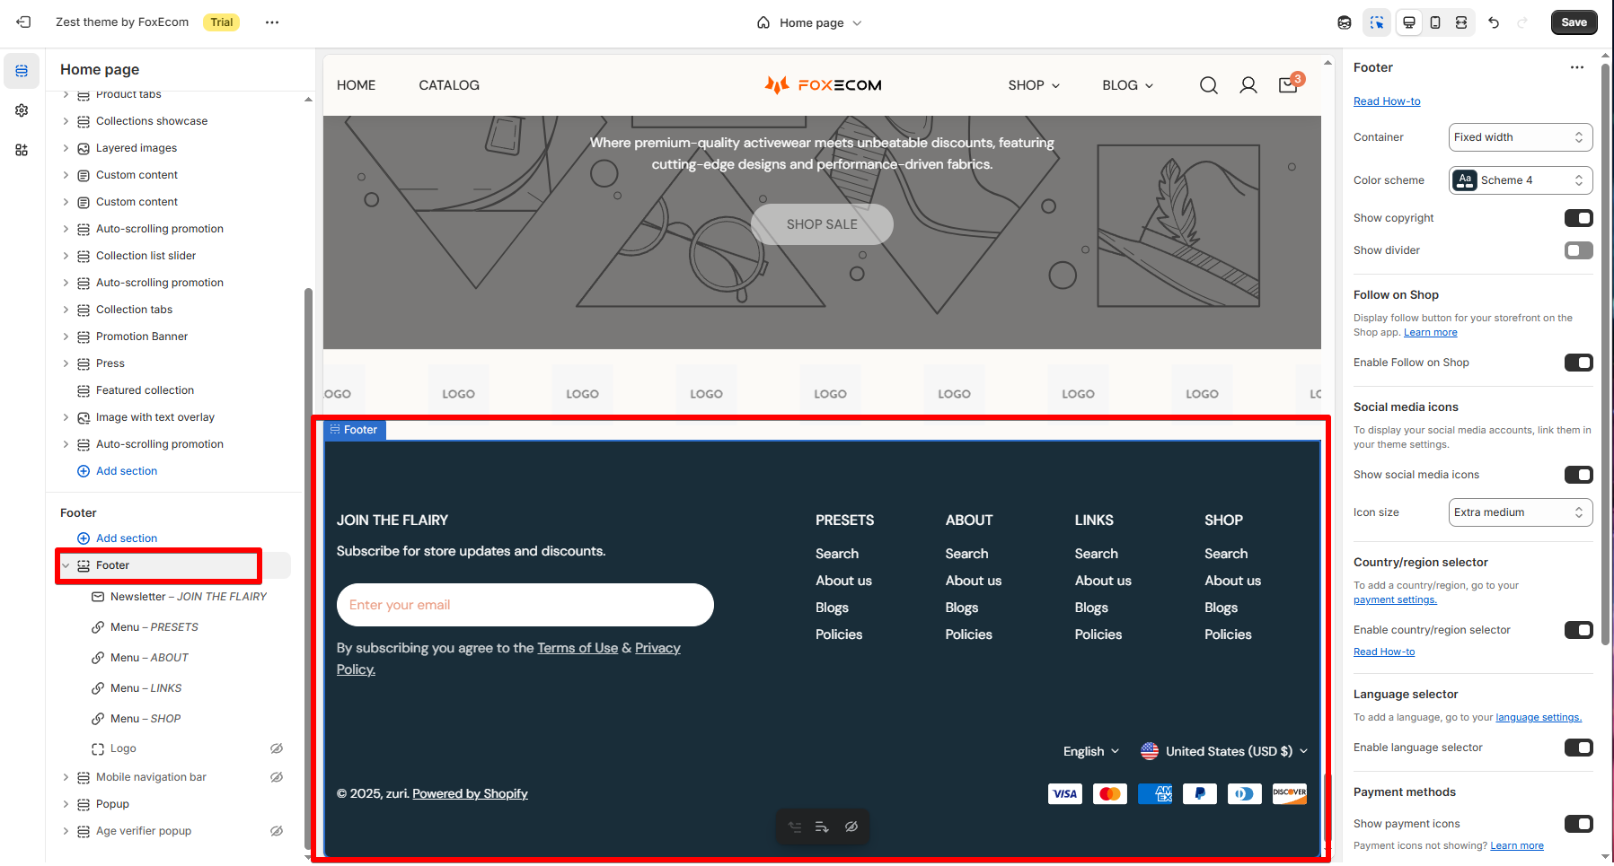The image size is (1614, 866).
Task: Open the SHOP menu in store header
Action: [1034, 85]
